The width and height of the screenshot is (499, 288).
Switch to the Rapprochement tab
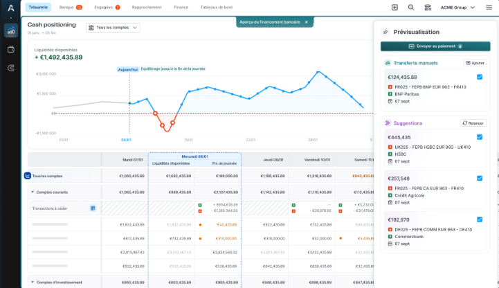(x=147, y=7)
